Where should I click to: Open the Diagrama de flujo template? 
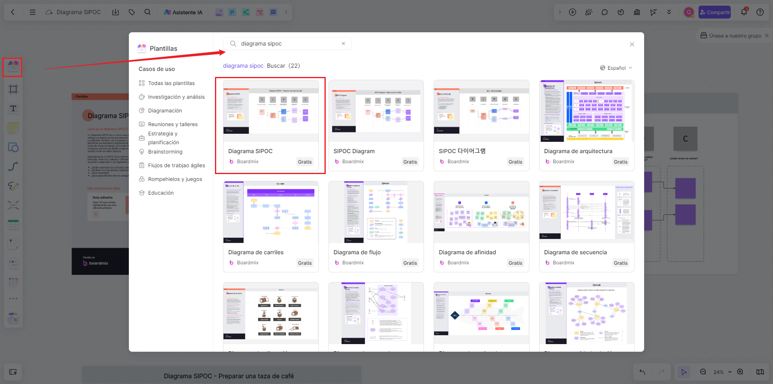tap(376, 226)
